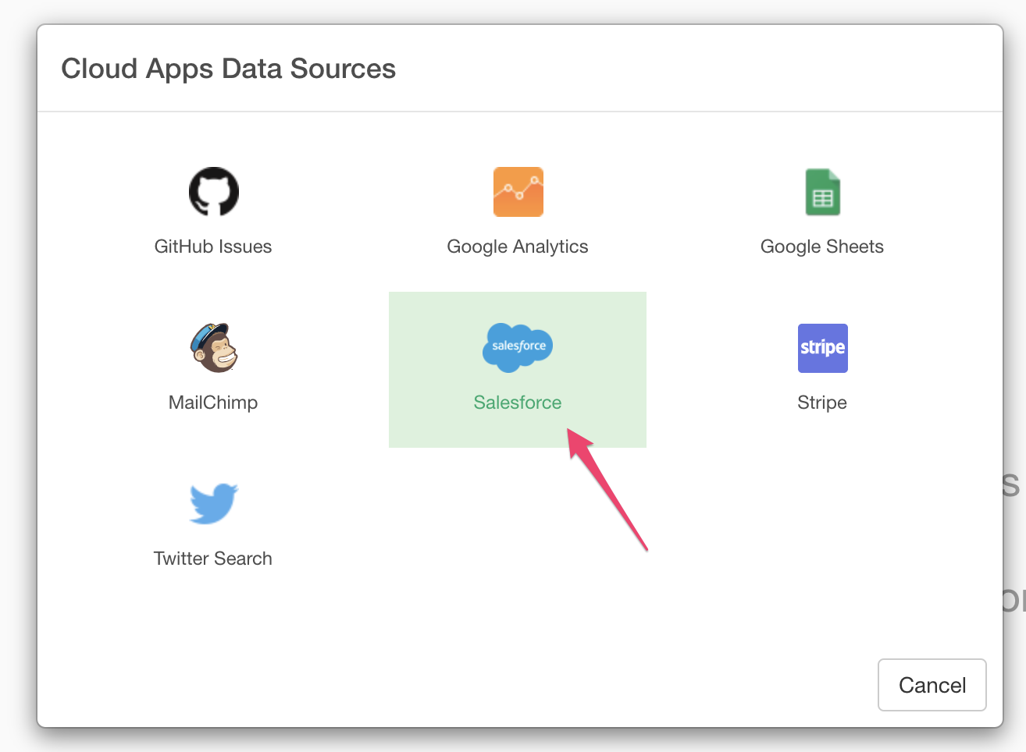Click the green Salesforce text label
Image resolution: width=1026 pixels, height=752 pixels.
click(518, 403)
